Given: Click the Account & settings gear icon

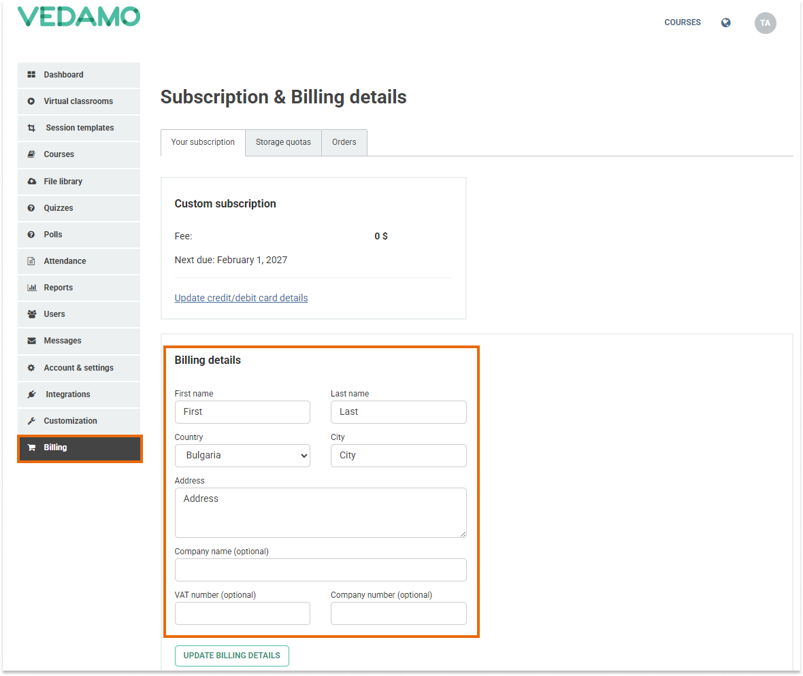Looking at the screenshot, I should pos(32,367).
